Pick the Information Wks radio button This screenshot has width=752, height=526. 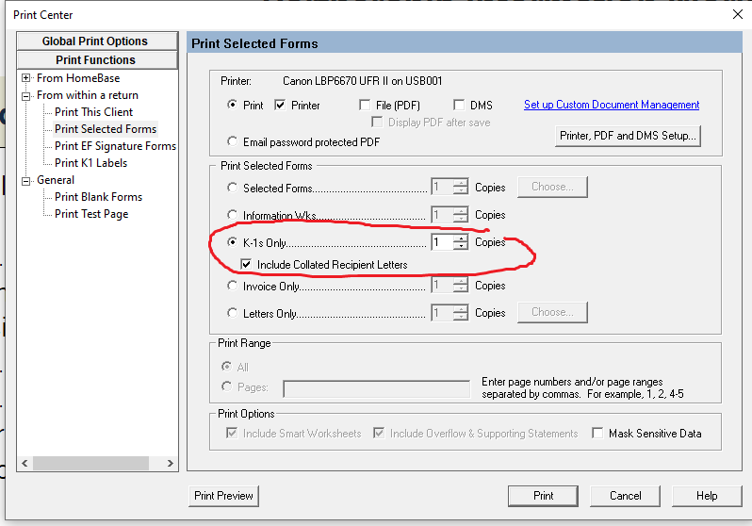(x=233, y=215)
